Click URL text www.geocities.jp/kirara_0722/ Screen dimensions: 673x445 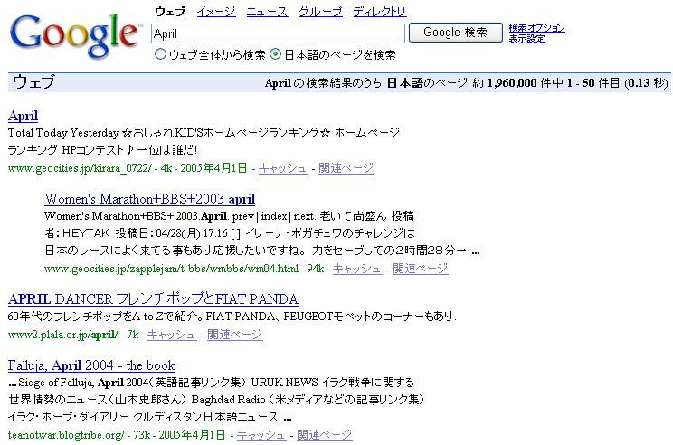80,168
